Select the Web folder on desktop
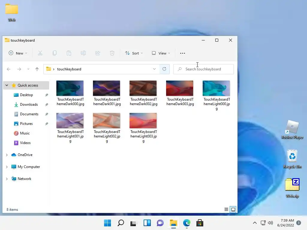The width and height of the screenshot is (307, 230). tap(12, 12)
